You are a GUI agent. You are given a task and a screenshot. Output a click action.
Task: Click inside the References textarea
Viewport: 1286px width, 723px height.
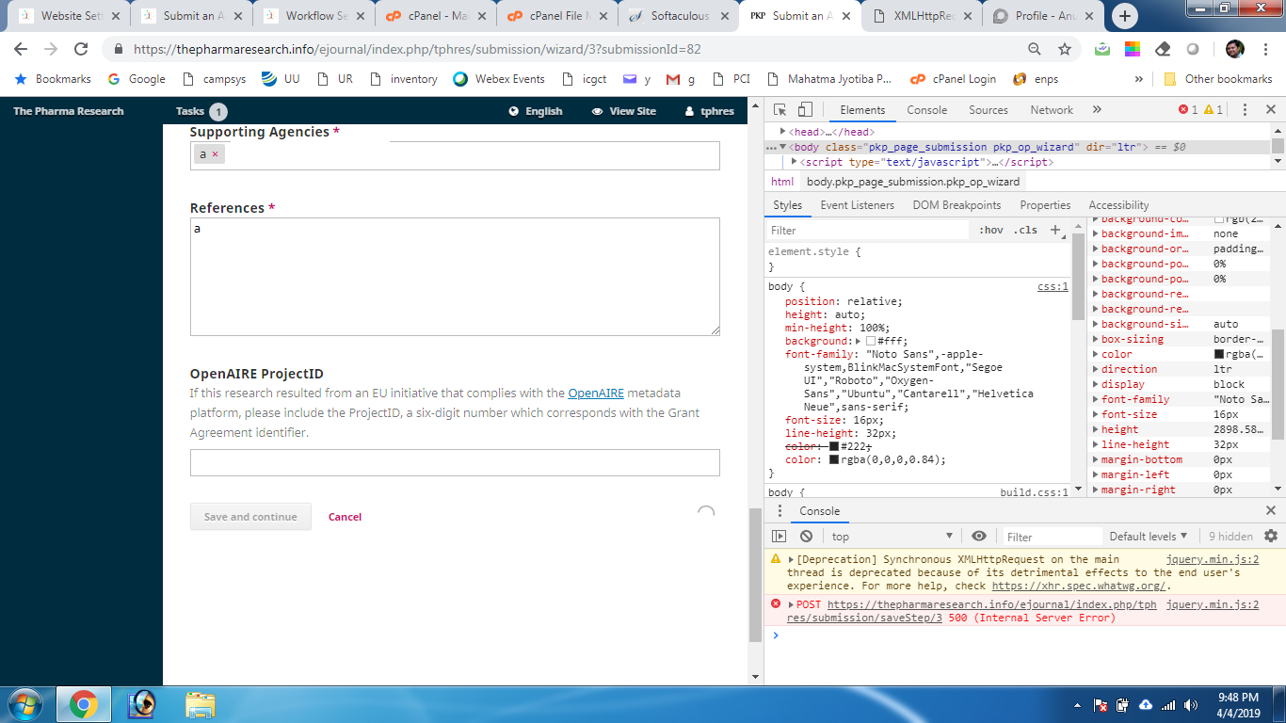[455, 277]
